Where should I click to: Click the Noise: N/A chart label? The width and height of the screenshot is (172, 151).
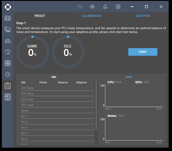click(x=116, y=116)
